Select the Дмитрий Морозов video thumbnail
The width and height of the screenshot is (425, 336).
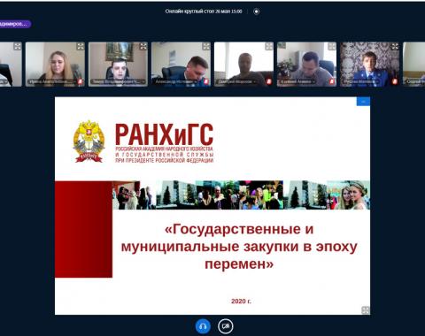243,65
